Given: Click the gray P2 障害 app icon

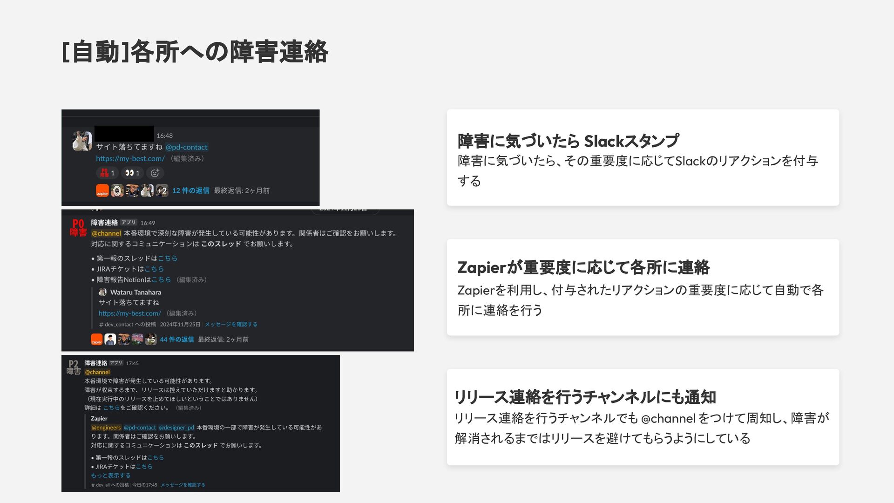Looking at the screenshot, I should point(74,367).
